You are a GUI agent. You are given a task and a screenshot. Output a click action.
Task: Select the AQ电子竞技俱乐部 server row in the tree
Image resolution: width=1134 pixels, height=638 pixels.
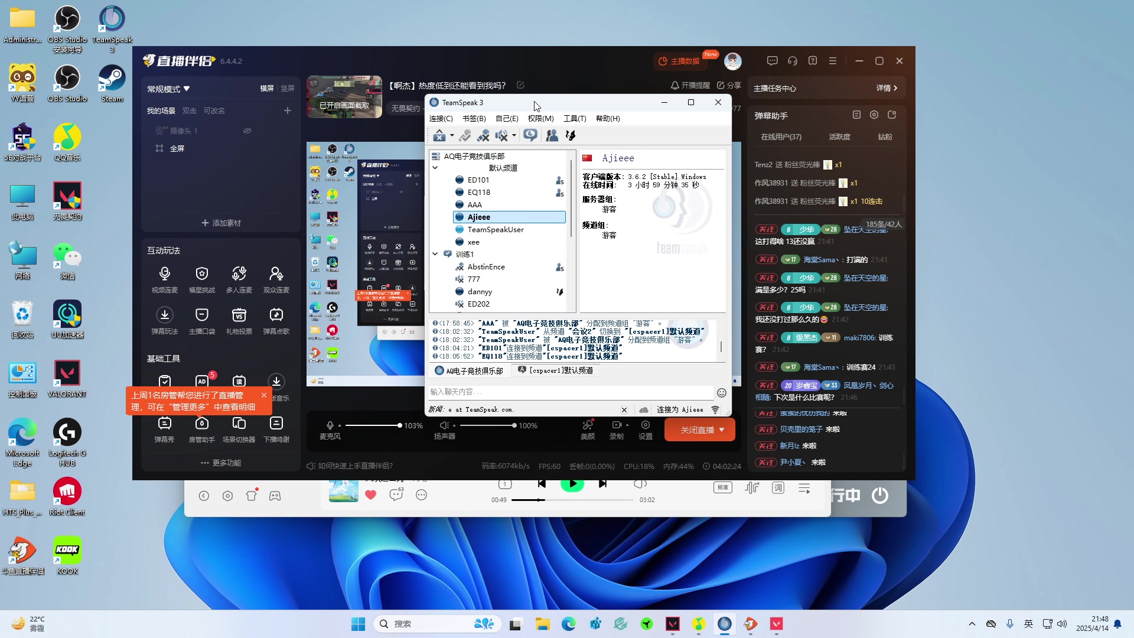(474, 156)
